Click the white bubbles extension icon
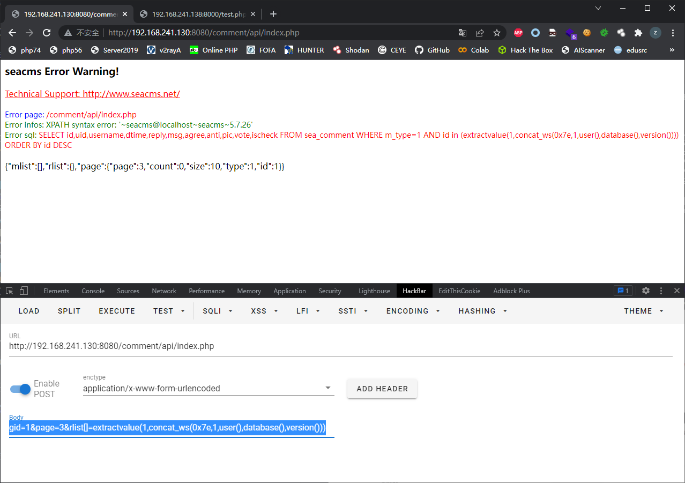The width and height of the screenshot is (685, 483). (x=621, y=33)
